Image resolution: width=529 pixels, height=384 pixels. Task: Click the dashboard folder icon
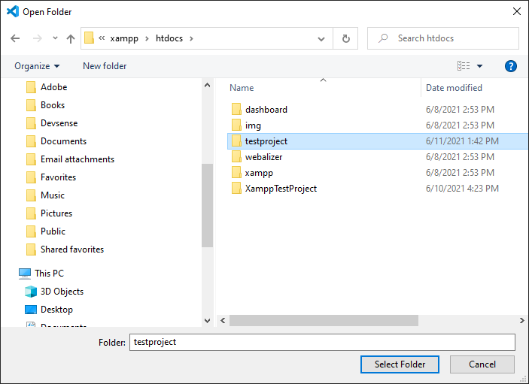(x=236, y=110)
